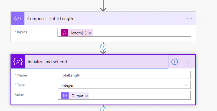Open the Compose - Total Length ellipsis menu

(x=189, y=18)
